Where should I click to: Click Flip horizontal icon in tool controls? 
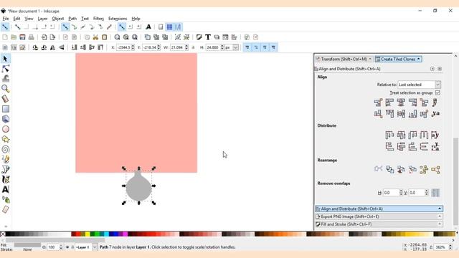click(52, 47)
